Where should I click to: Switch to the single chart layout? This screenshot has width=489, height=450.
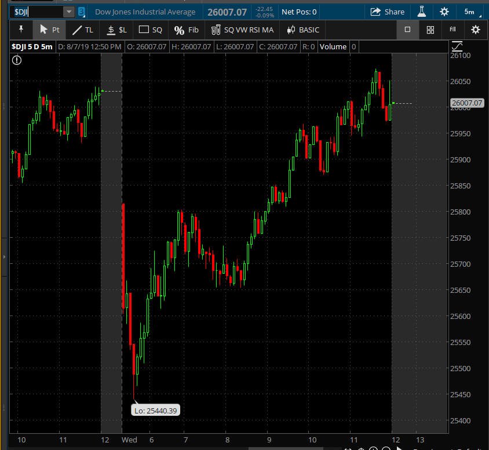coord(407,30)
